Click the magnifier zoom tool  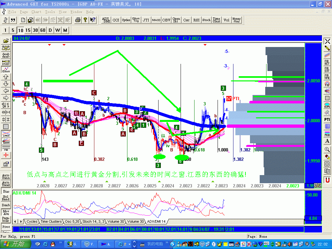click(327, 150)
